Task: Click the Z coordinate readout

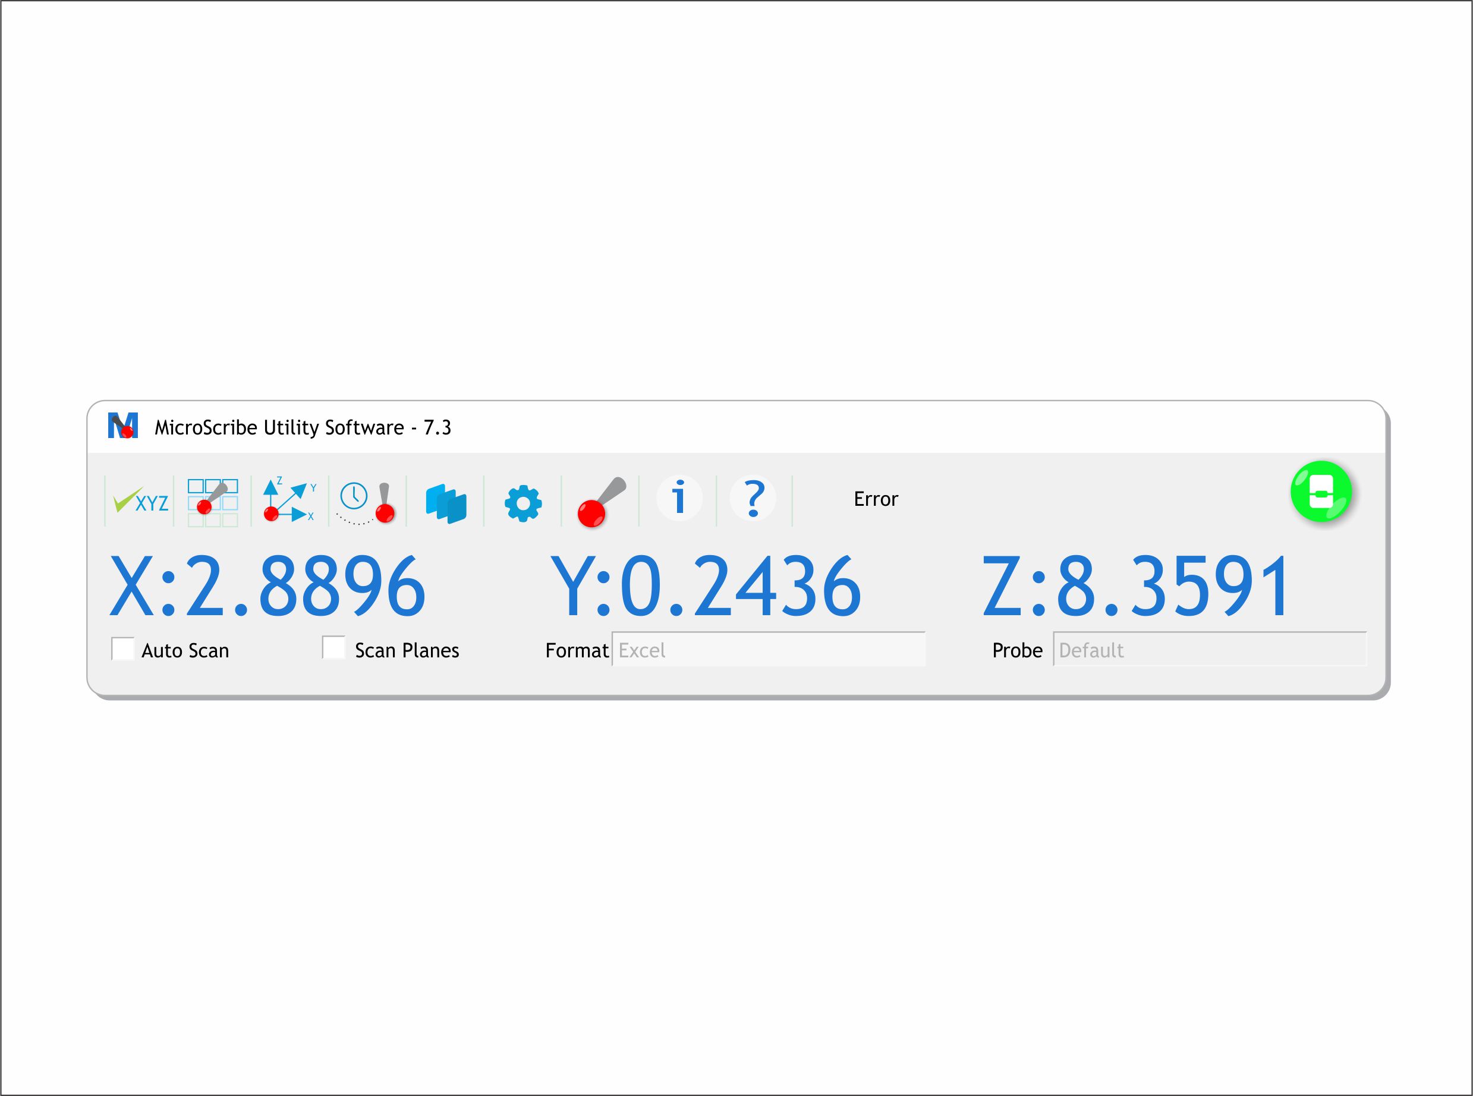Action: [x=1136, y=587]
